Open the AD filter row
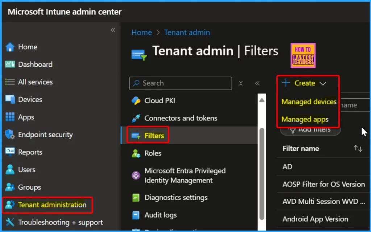Screen dimensions: 371x232 pyautogui.click(x=287, y=167)
